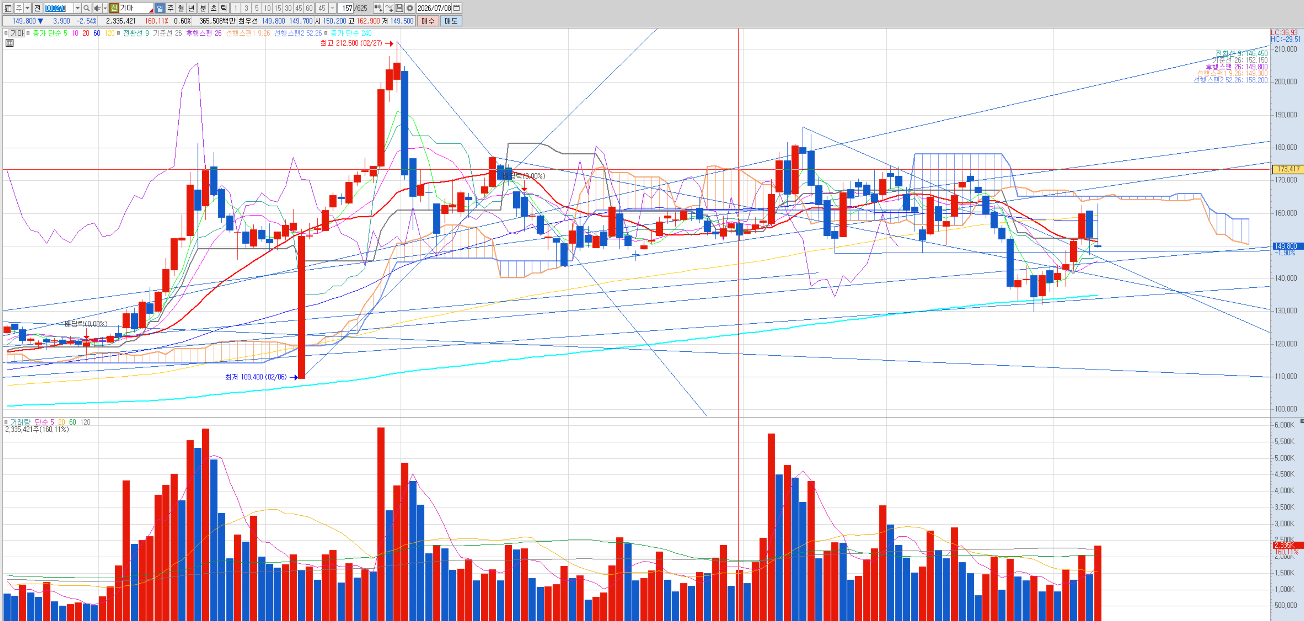The image size is (1304, 621).
Task: Click the panel layout icon at toolbar start
Action: (8, 8)
